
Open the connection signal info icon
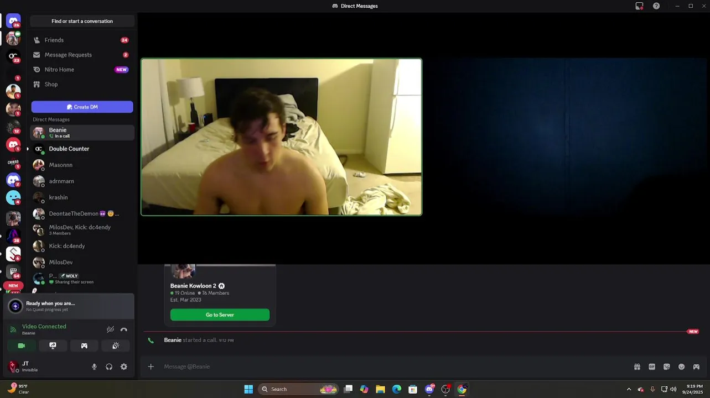[13, 329]
